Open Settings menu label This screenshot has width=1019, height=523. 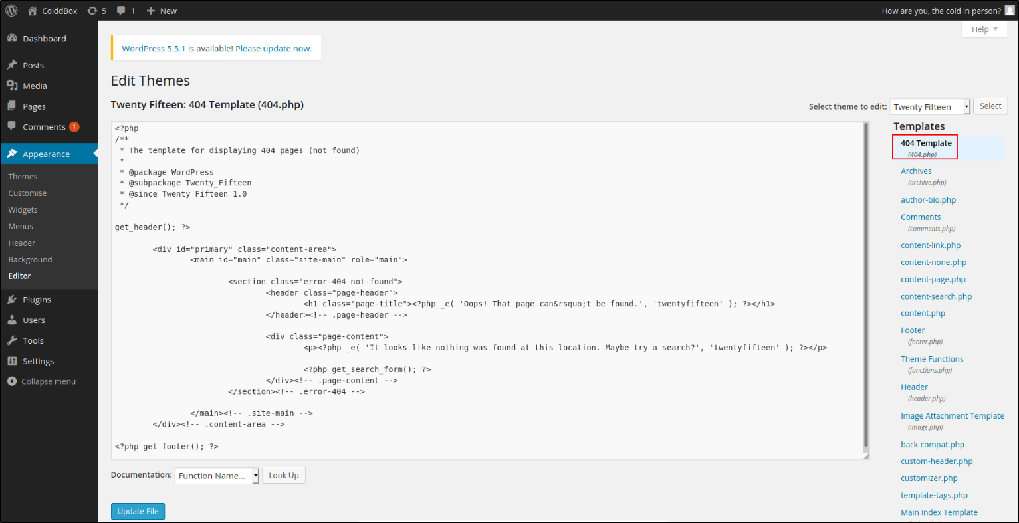tap(38, 362)
